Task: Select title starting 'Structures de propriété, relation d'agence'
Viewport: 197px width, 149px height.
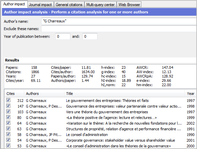Action: tap(124, 129)
